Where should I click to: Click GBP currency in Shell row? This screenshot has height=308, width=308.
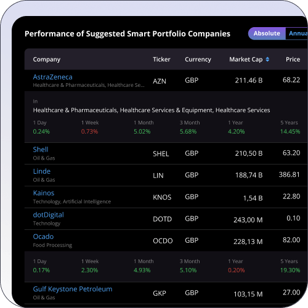coord(192,153)
